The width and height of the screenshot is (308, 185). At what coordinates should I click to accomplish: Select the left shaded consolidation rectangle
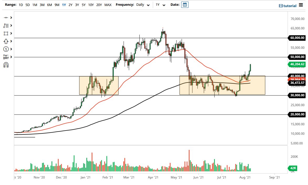99,85
